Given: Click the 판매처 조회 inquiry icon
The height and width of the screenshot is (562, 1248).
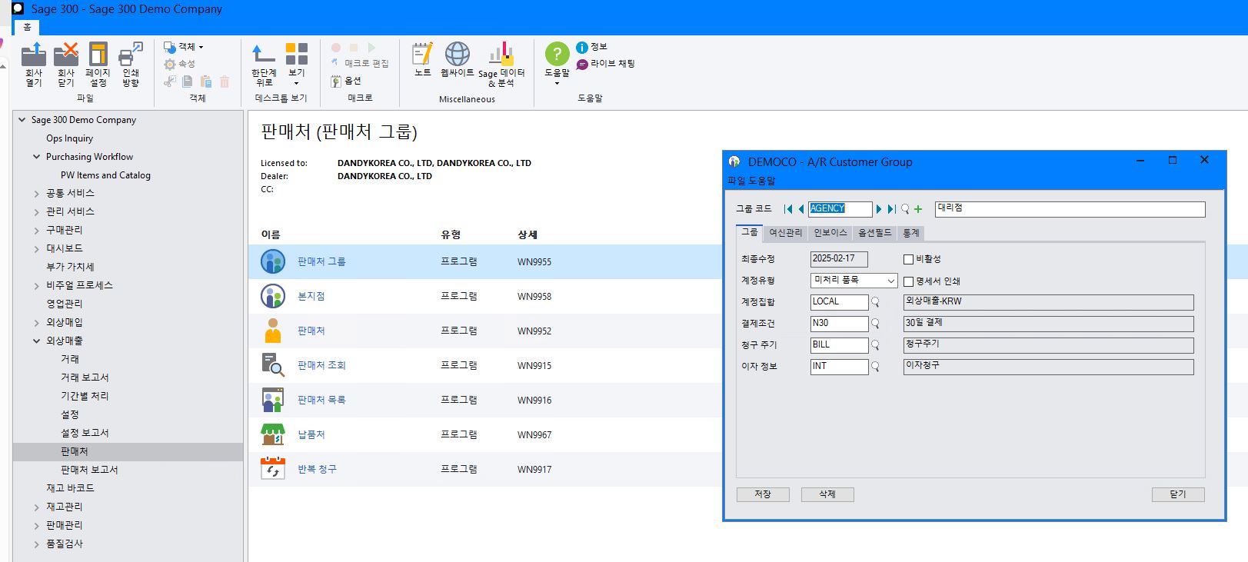Looking at the screenshot, I should click(273, 365).
